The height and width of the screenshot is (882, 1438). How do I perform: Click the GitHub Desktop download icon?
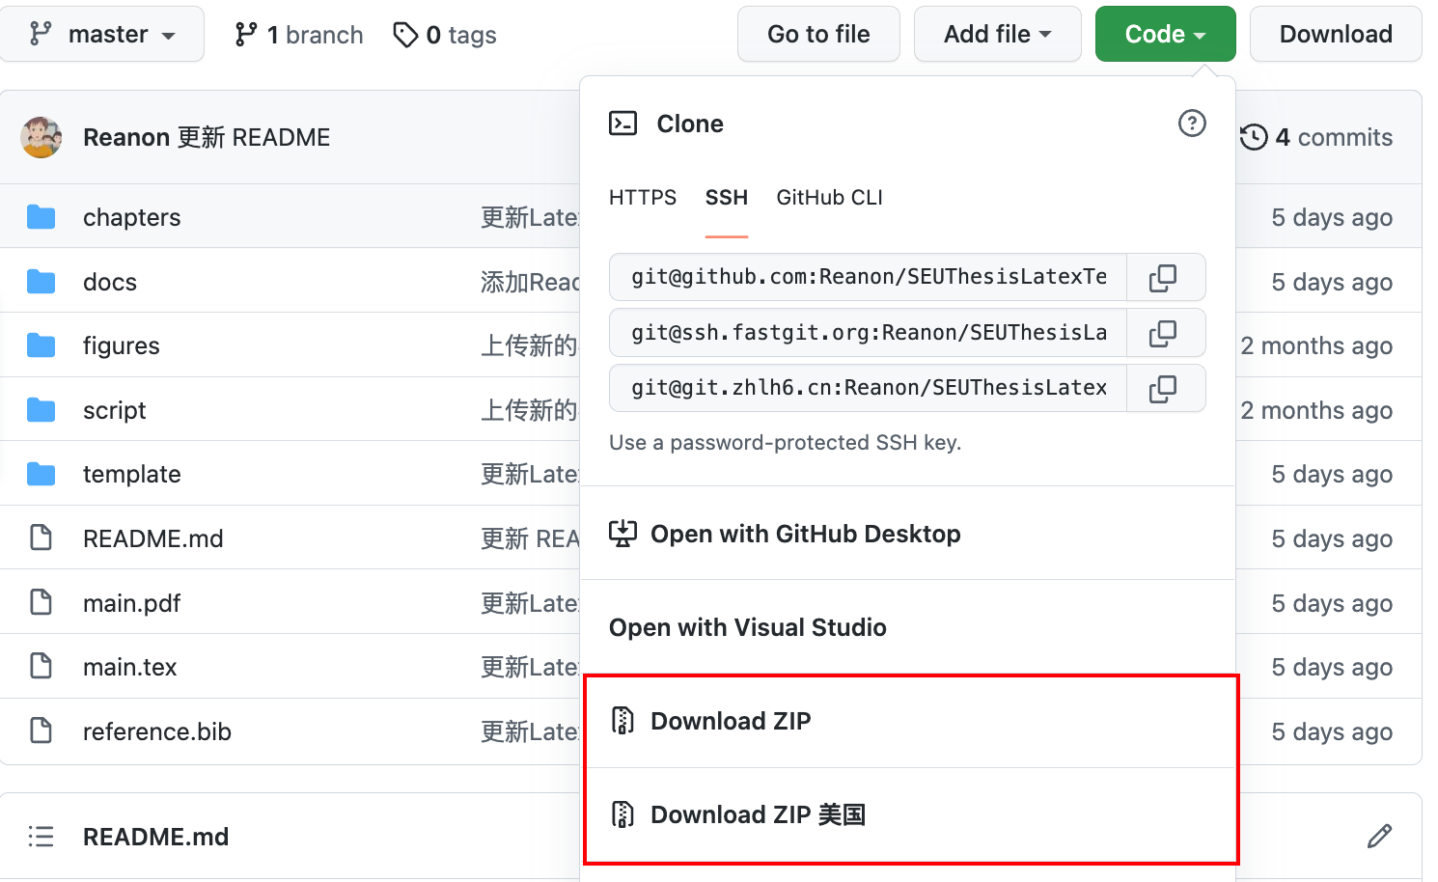point(623,533)
